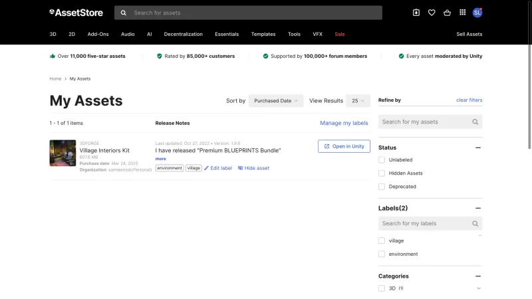Check the village label filter
The image size is (532, 299).
click(x=382, y=241)
